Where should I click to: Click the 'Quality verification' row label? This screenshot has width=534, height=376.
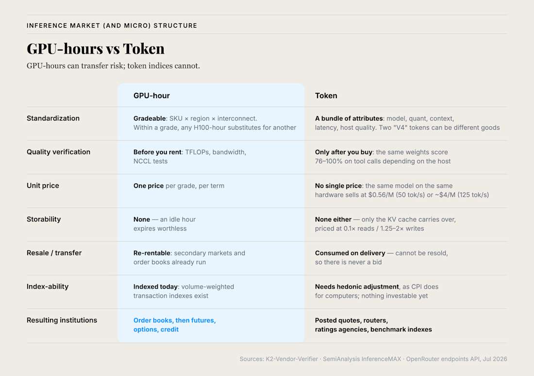pyautogui.click(x=59, y=152)
